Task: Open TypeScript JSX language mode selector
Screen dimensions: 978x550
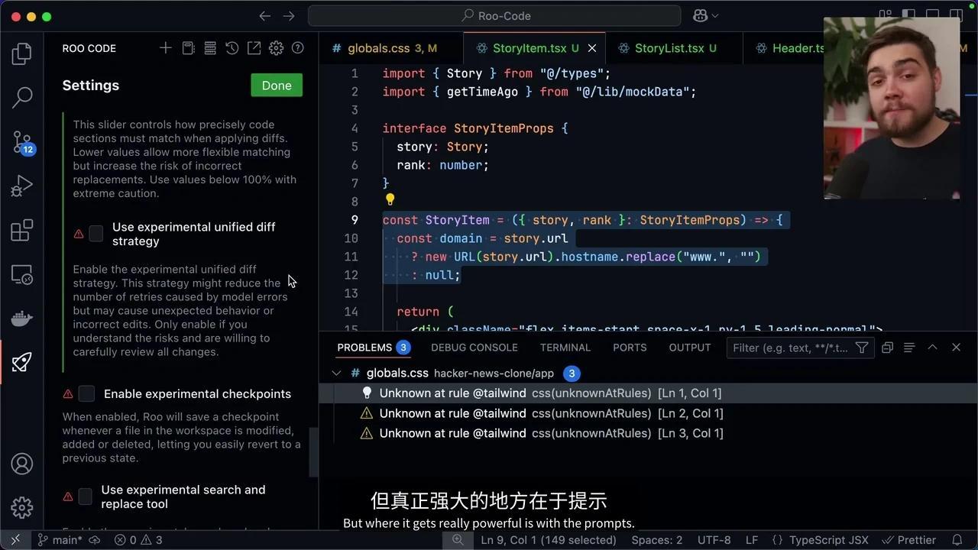Action: (x=829, y=540)
